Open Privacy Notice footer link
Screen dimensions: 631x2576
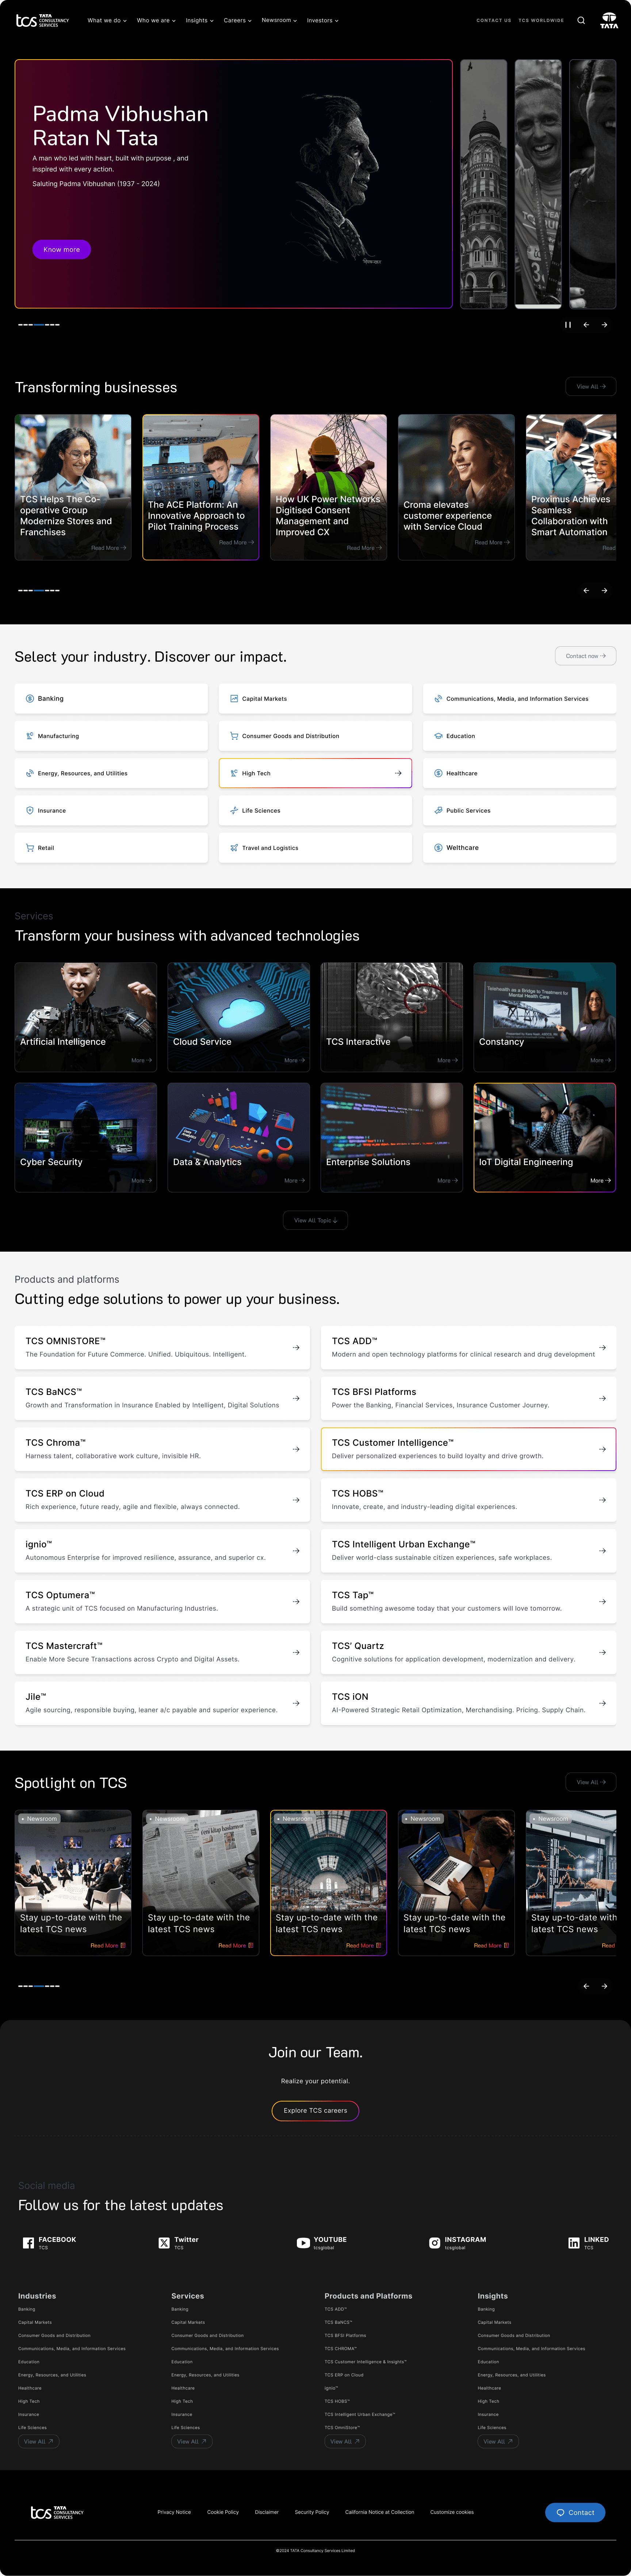174,2512
